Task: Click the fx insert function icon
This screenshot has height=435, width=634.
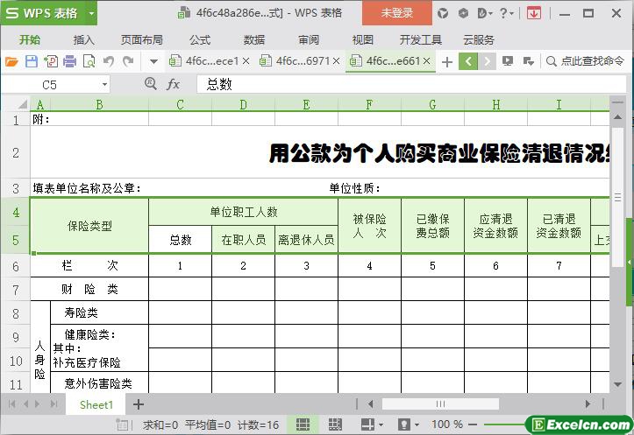Action: pos(174,84)
